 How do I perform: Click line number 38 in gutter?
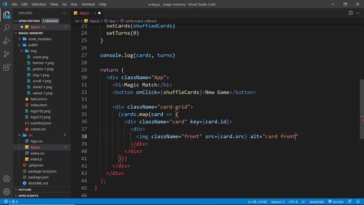(x=84, y=137)
